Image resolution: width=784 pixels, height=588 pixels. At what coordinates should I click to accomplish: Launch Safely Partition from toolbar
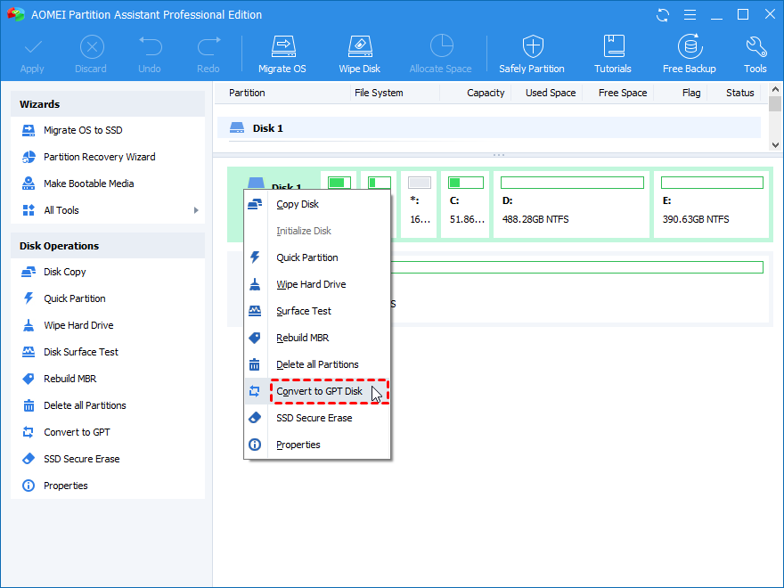click(532, 53)
